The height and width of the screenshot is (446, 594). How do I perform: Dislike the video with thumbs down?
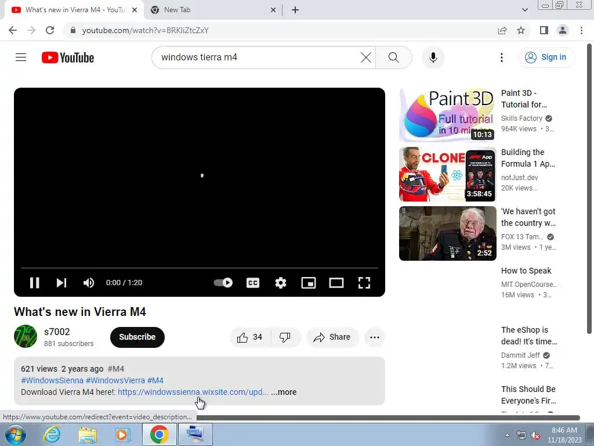click(x=285, y=337)
